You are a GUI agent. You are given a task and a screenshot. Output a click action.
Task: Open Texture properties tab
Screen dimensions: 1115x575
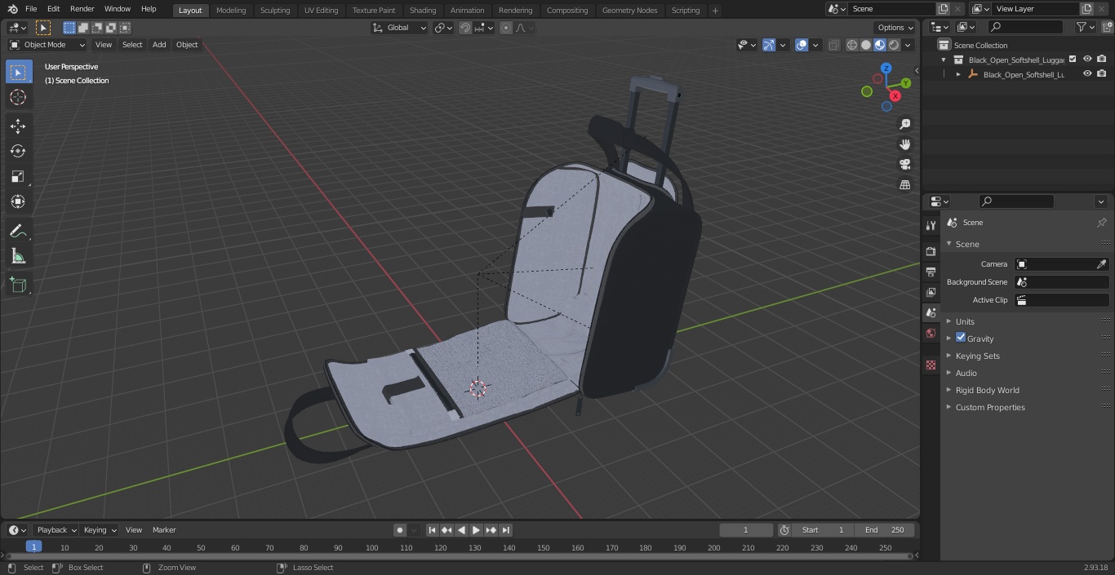click(931, 365)
